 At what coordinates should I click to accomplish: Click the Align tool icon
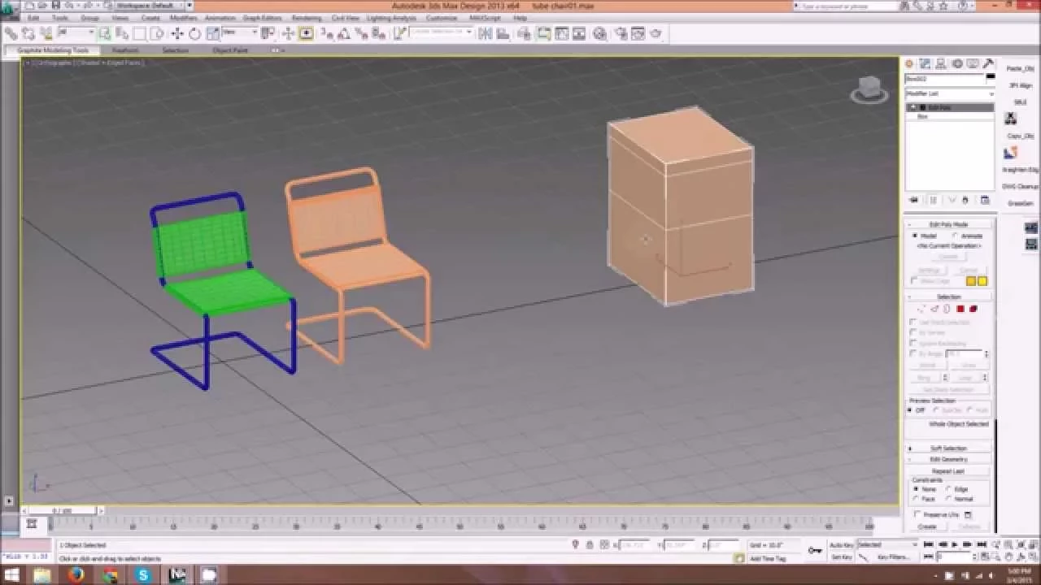(x=503, y=34)
